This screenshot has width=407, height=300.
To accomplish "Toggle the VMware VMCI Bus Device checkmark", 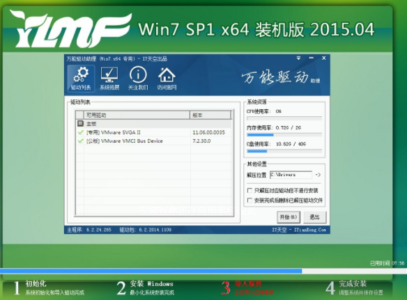I will point(80,141).
